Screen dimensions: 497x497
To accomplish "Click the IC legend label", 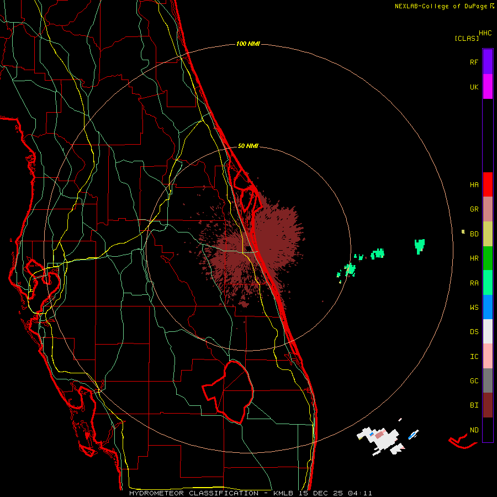I will pos(474,357).
